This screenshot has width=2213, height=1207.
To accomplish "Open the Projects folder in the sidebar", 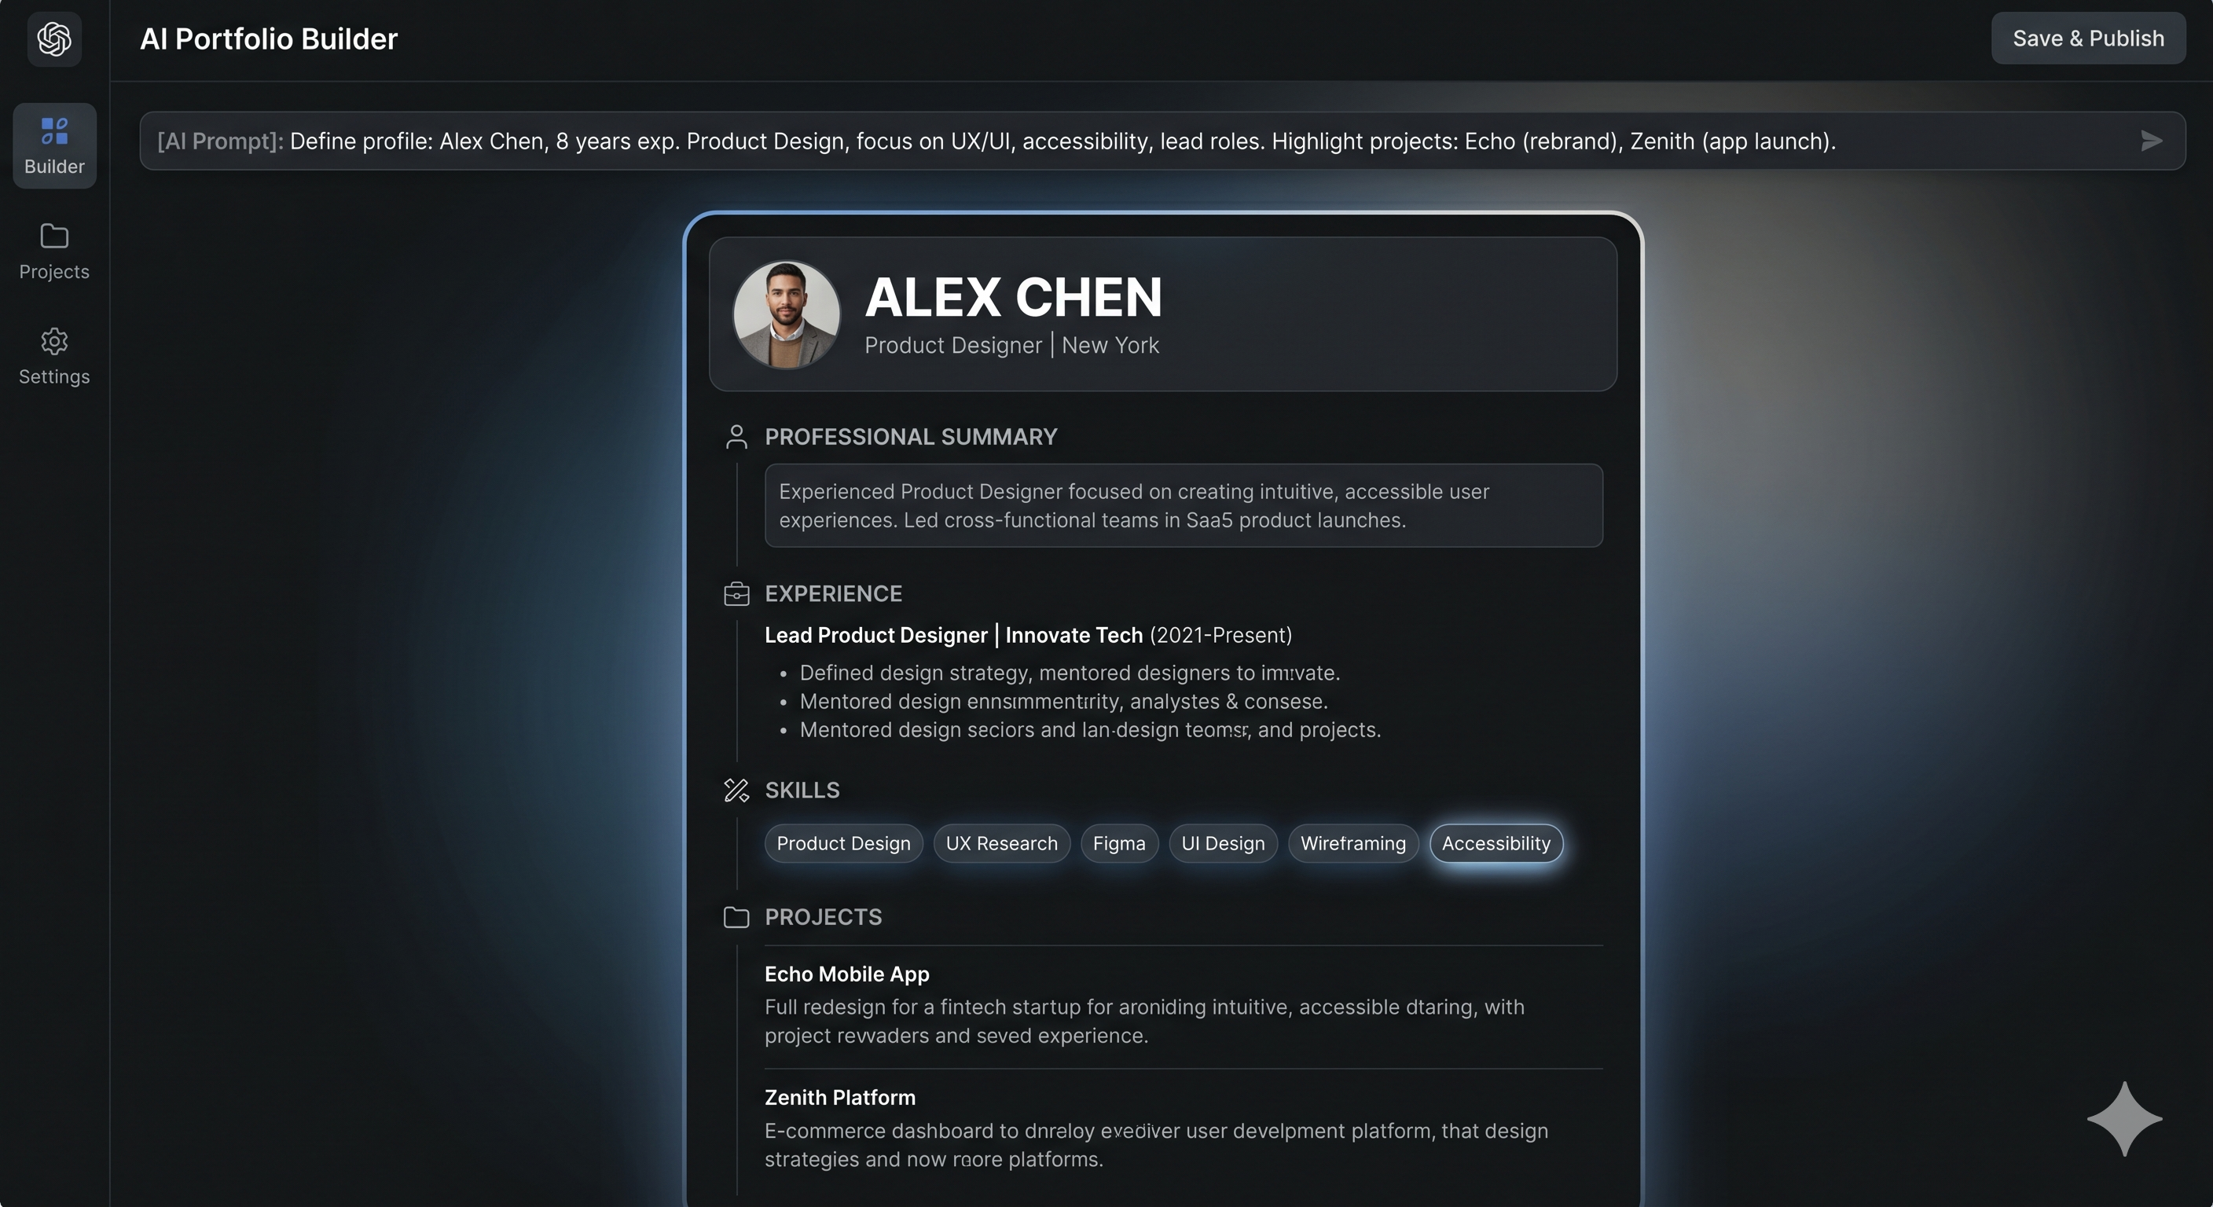I will 54,251.
